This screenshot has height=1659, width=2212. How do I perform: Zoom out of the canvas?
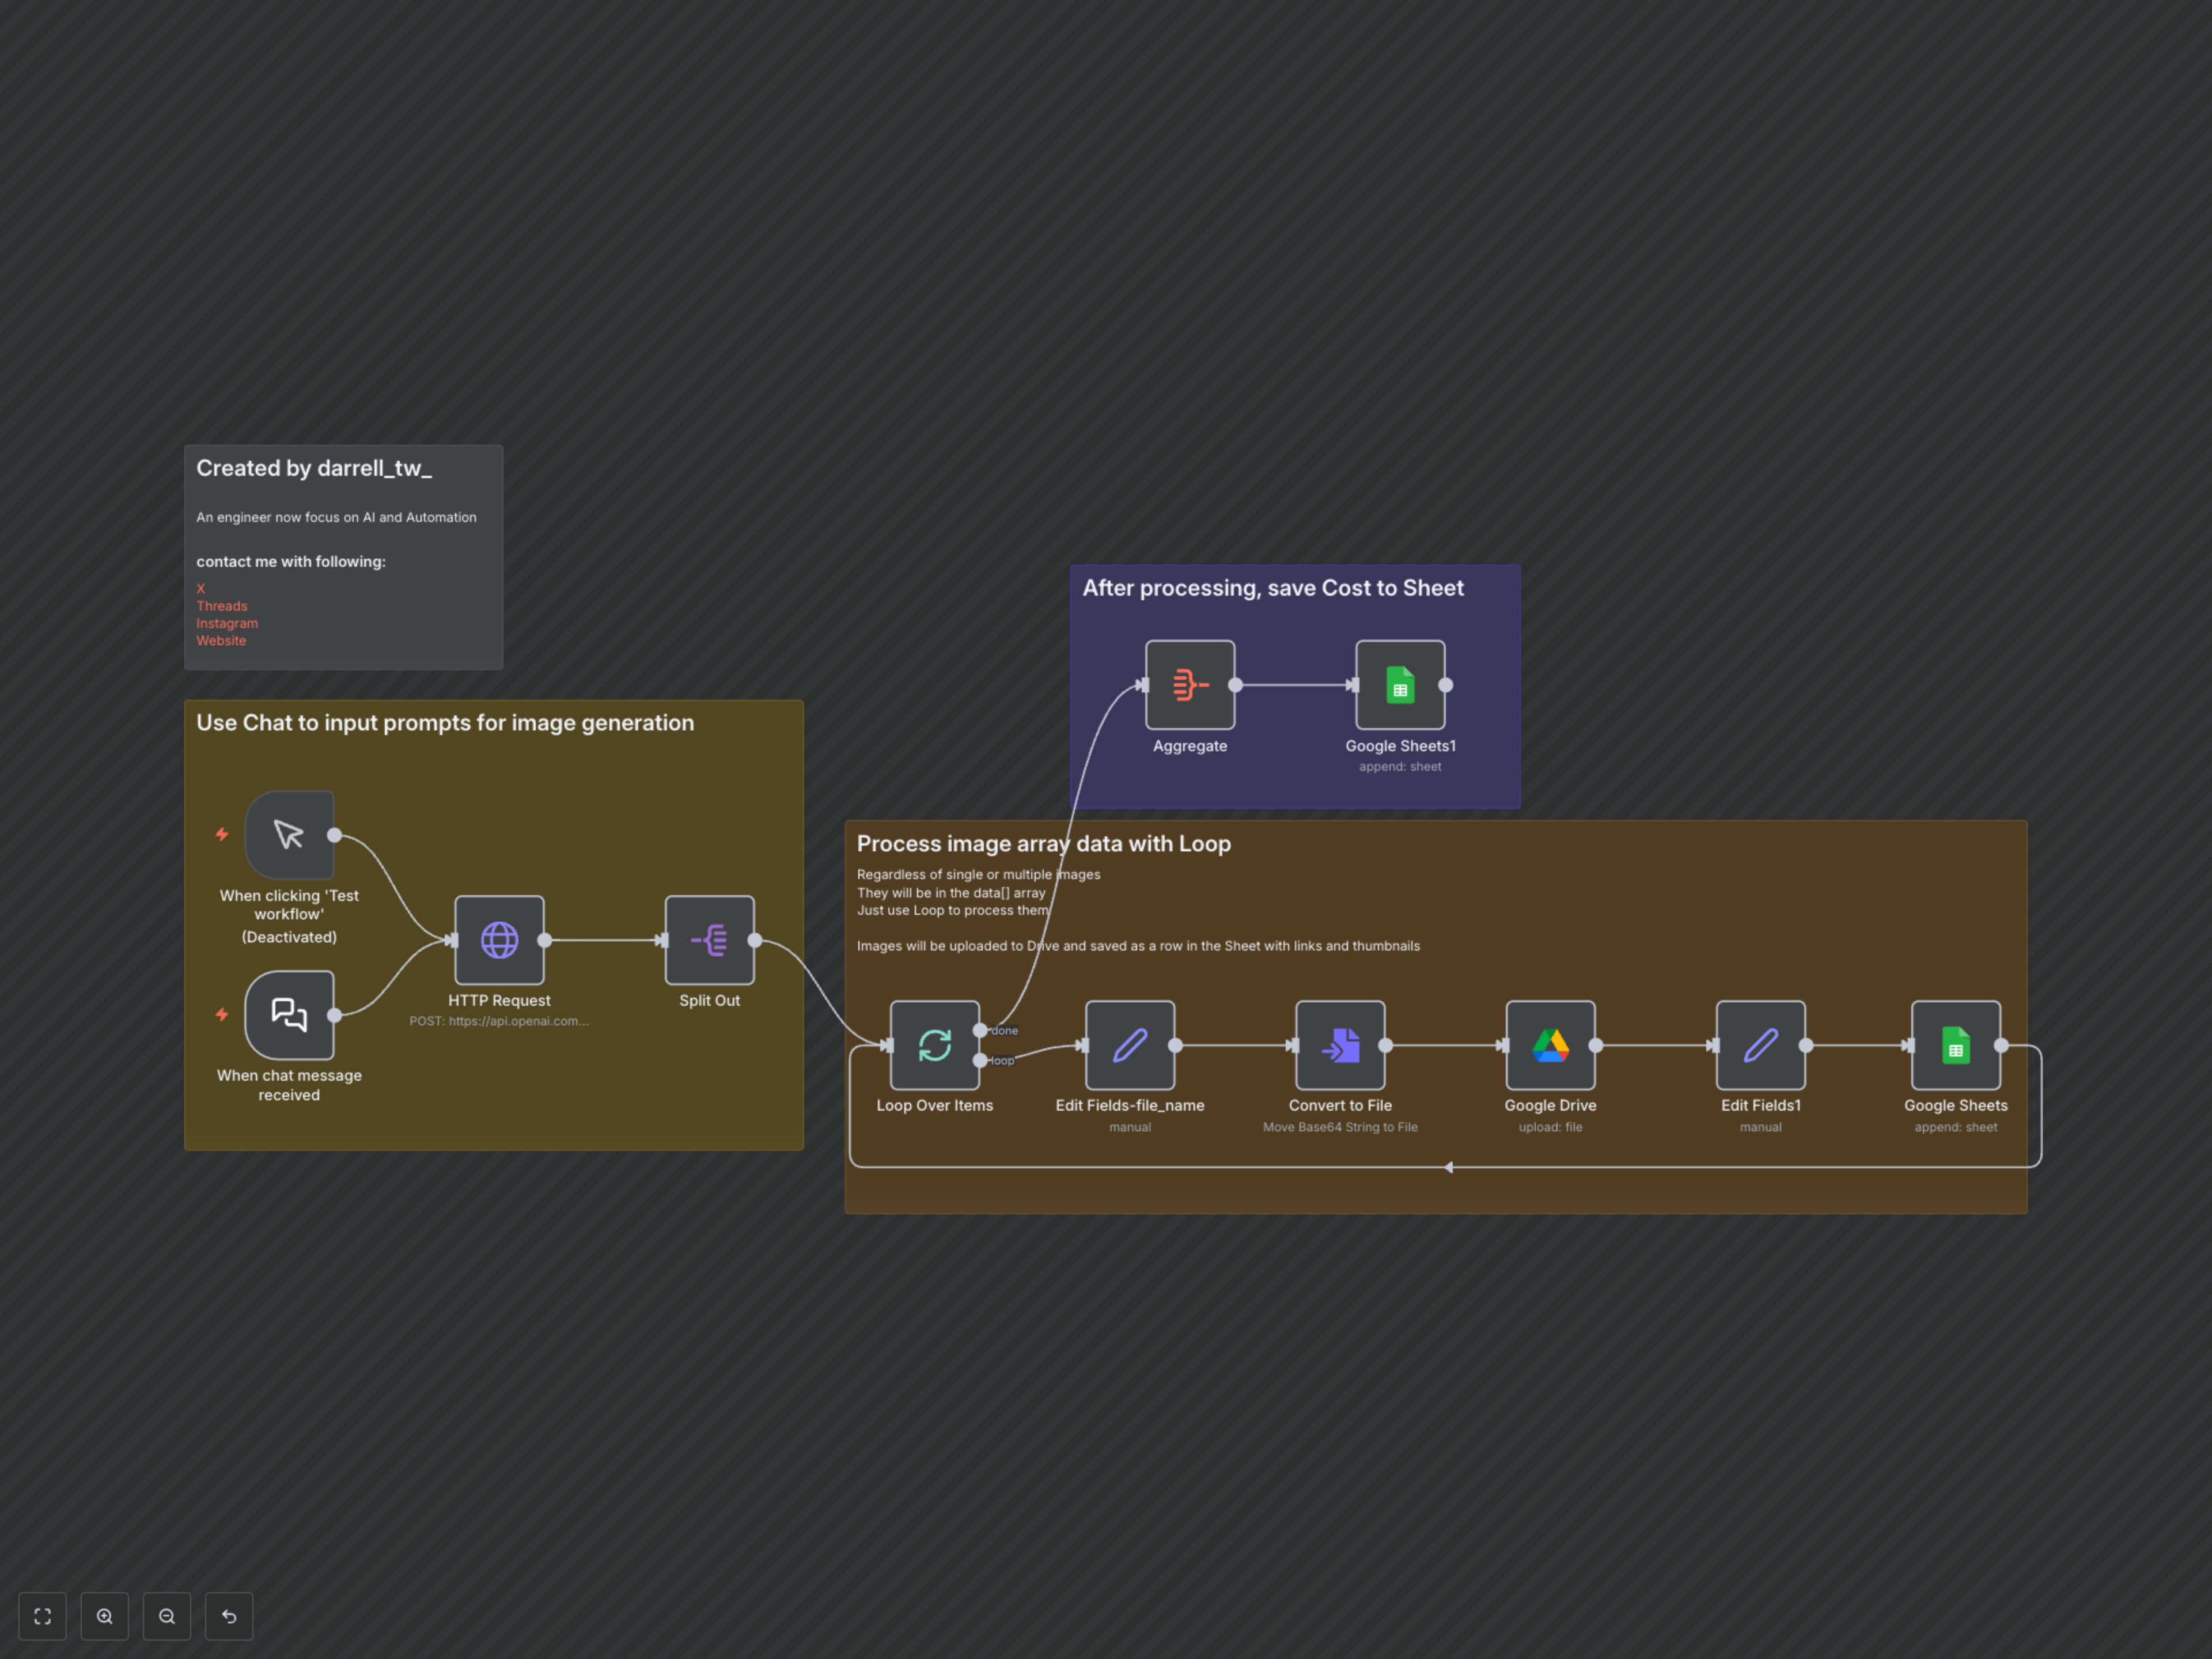167,1616
